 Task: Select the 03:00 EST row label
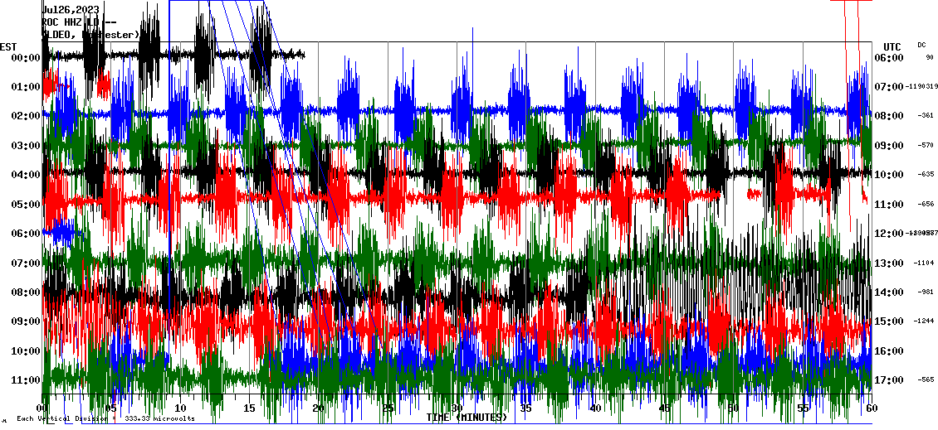pyautogui.click(x=26, y=146)
